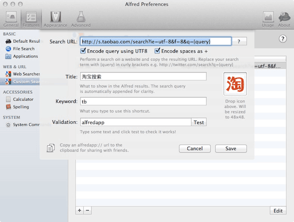Click the Taobao icon drop well
Screen dimensions: 294x222
235,84
